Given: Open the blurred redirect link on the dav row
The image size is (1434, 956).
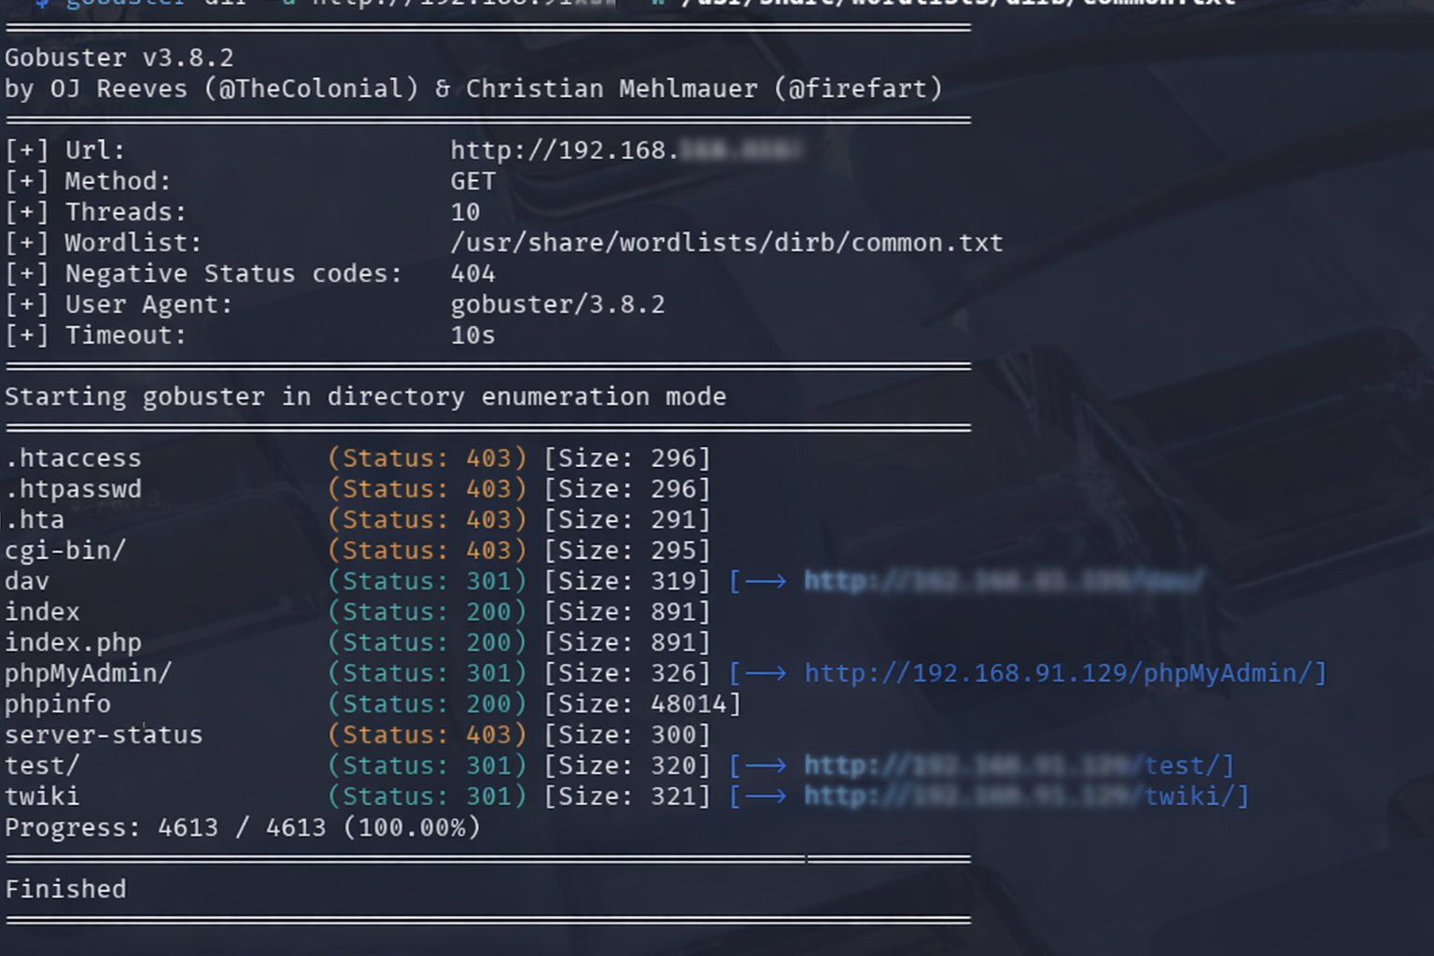Looking at the screenshot, I should (1004, 582).
